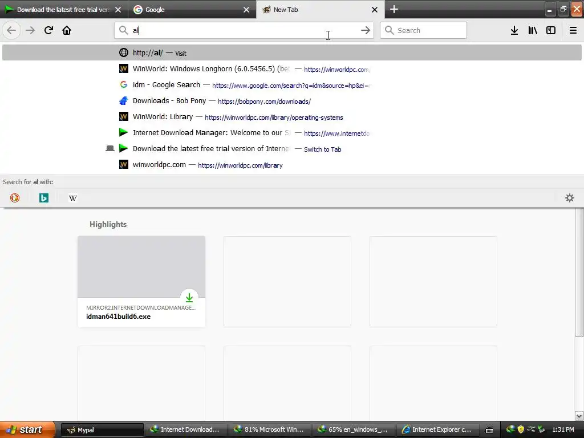The height and width of the screenshot is (438, 584).
Task: Click the go arrow in address bar
Action: (x=366, y=30)
